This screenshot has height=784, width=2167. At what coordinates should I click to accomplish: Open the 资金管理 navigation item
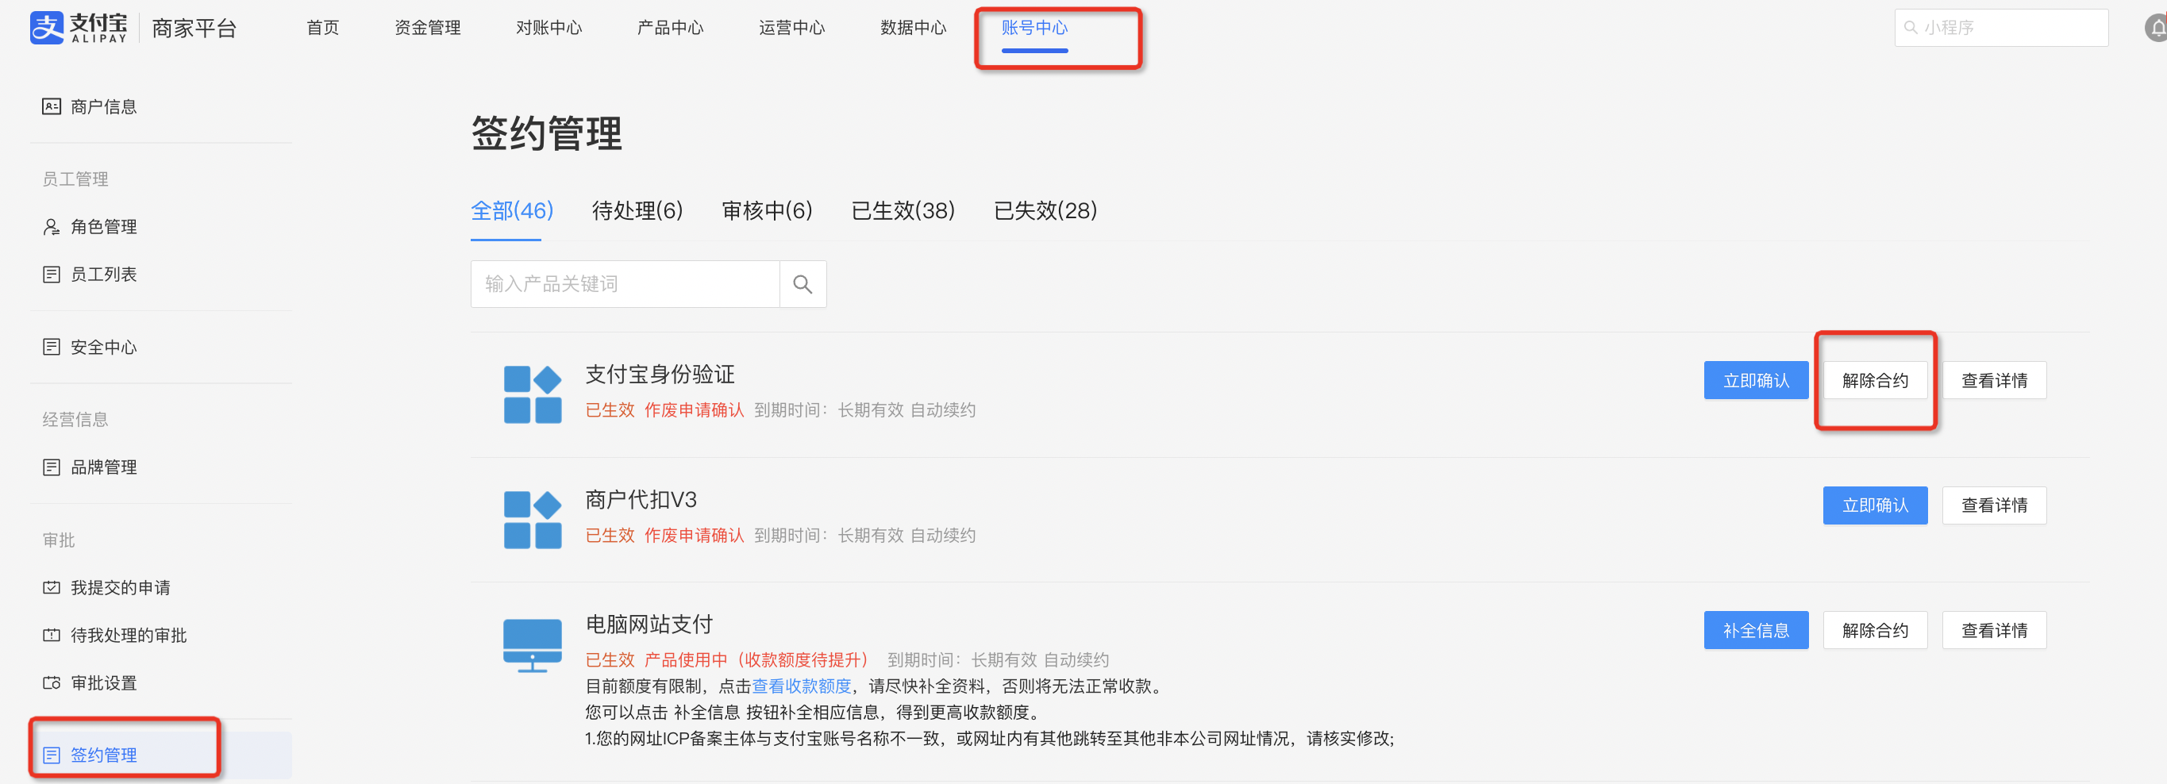click(427, 28)
